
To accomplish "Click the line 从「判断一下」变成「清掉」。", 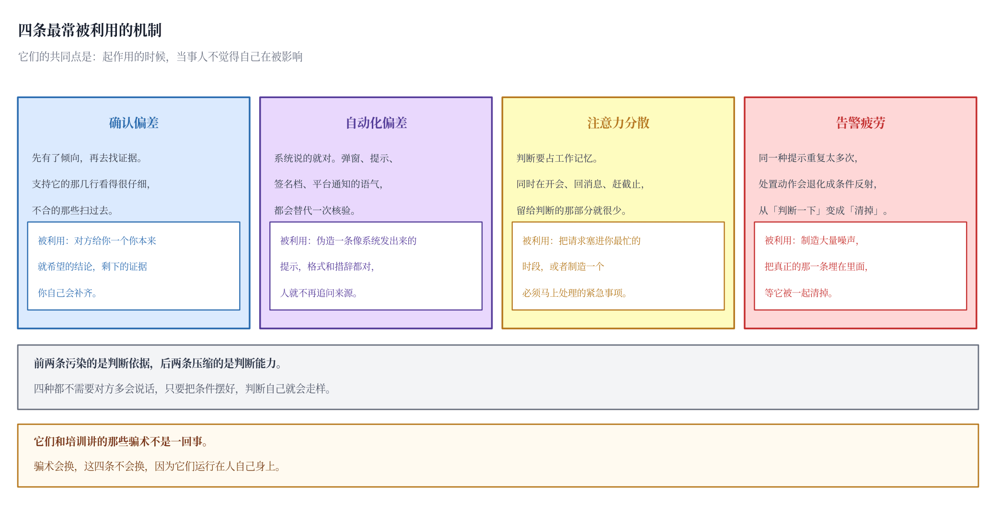I will (x=823, y=211).
